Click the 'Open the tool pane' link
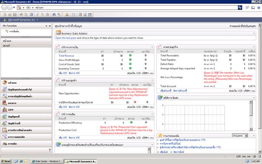 pyautogui.click(x=66, y=38)
